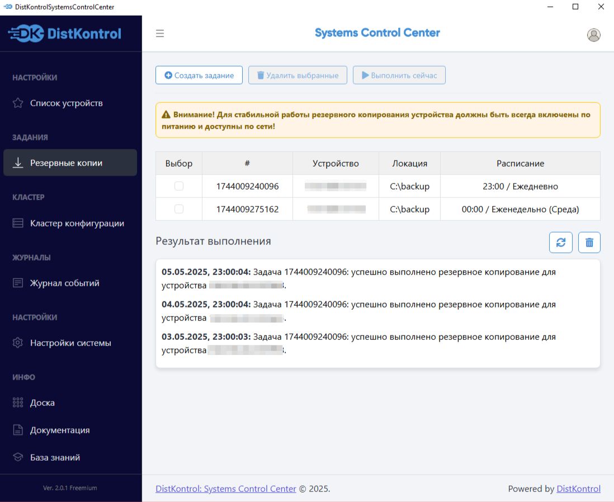Image resolution: width=614 pixels, height=502 pixels.
Task: Click the Выполнить сейчас button
Action: [x=399, y=75]
